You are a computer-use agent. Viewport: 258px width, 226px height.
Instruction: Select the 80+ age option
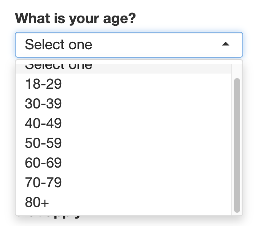click(37, 202)
